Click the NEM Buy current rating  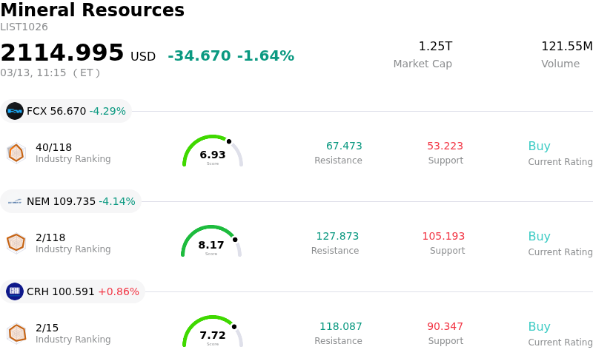point(539,237)
